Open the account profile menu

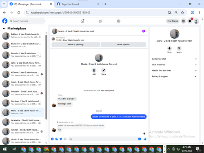[x=196, y=21]
